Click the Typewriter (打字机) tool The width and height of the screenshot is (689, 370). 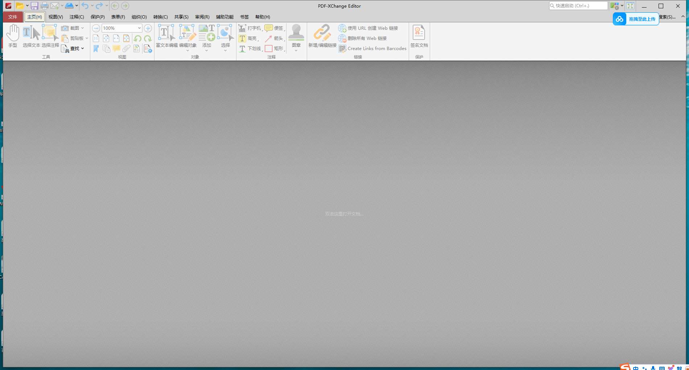click(x=250, y=28)
